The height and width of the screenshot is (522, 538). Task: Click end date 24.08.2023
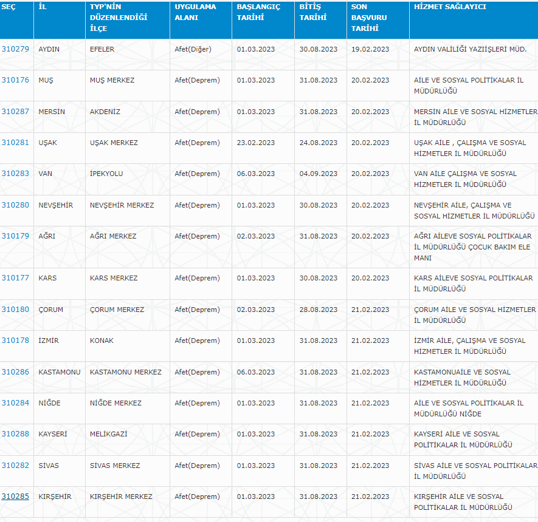[x=319, y=143]
